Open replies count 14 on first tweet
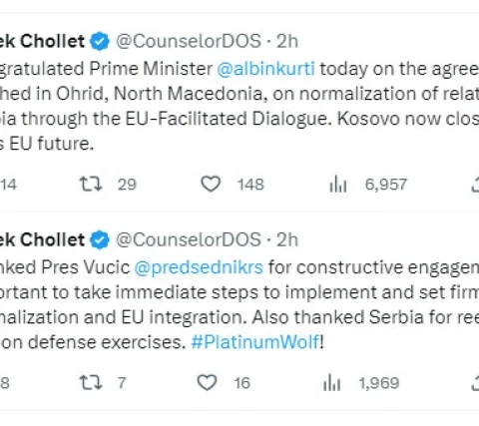 coord(8,185)
